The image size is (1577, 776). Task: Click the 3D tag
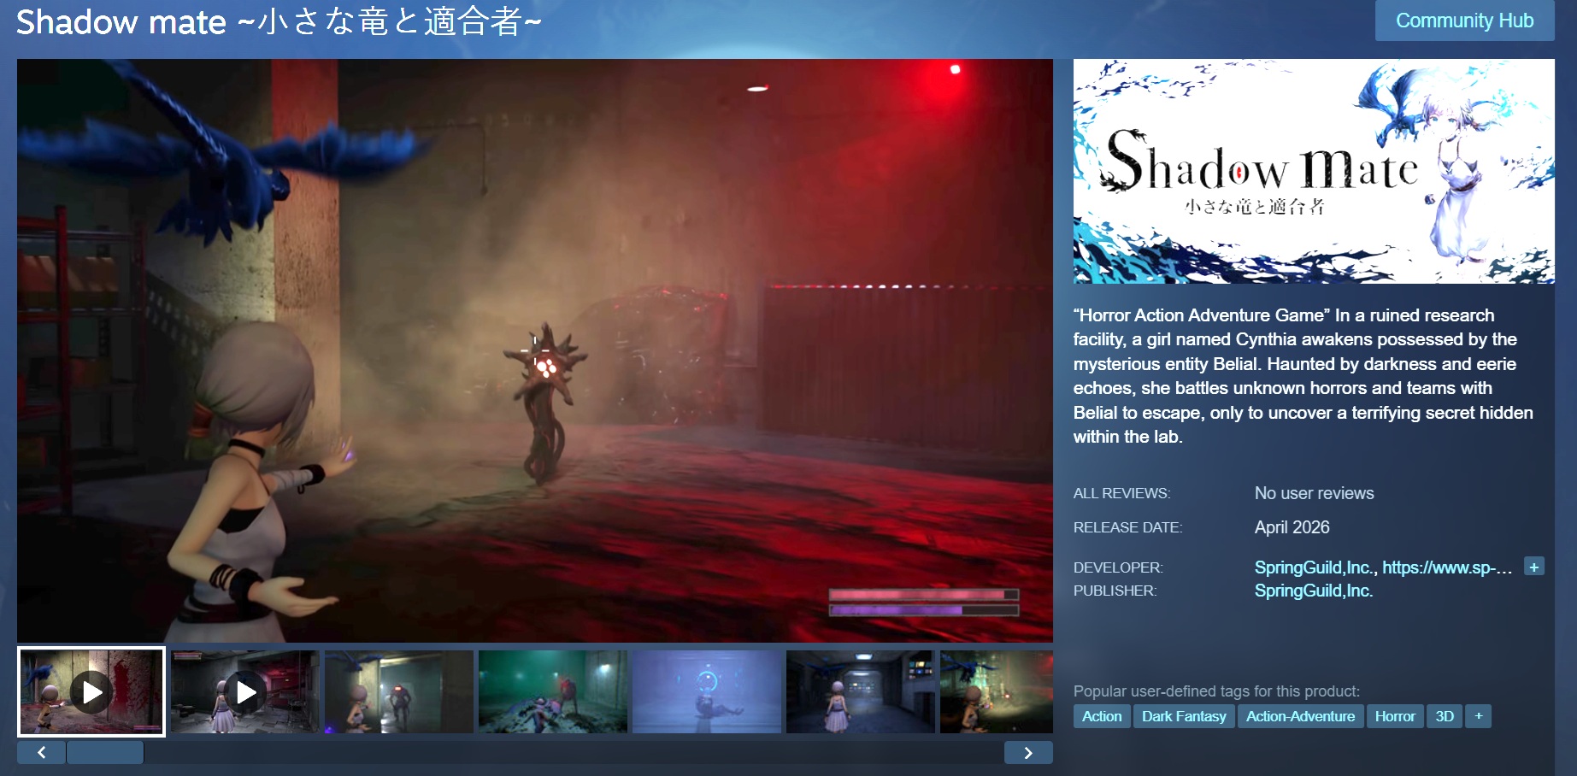(1445, 716)
